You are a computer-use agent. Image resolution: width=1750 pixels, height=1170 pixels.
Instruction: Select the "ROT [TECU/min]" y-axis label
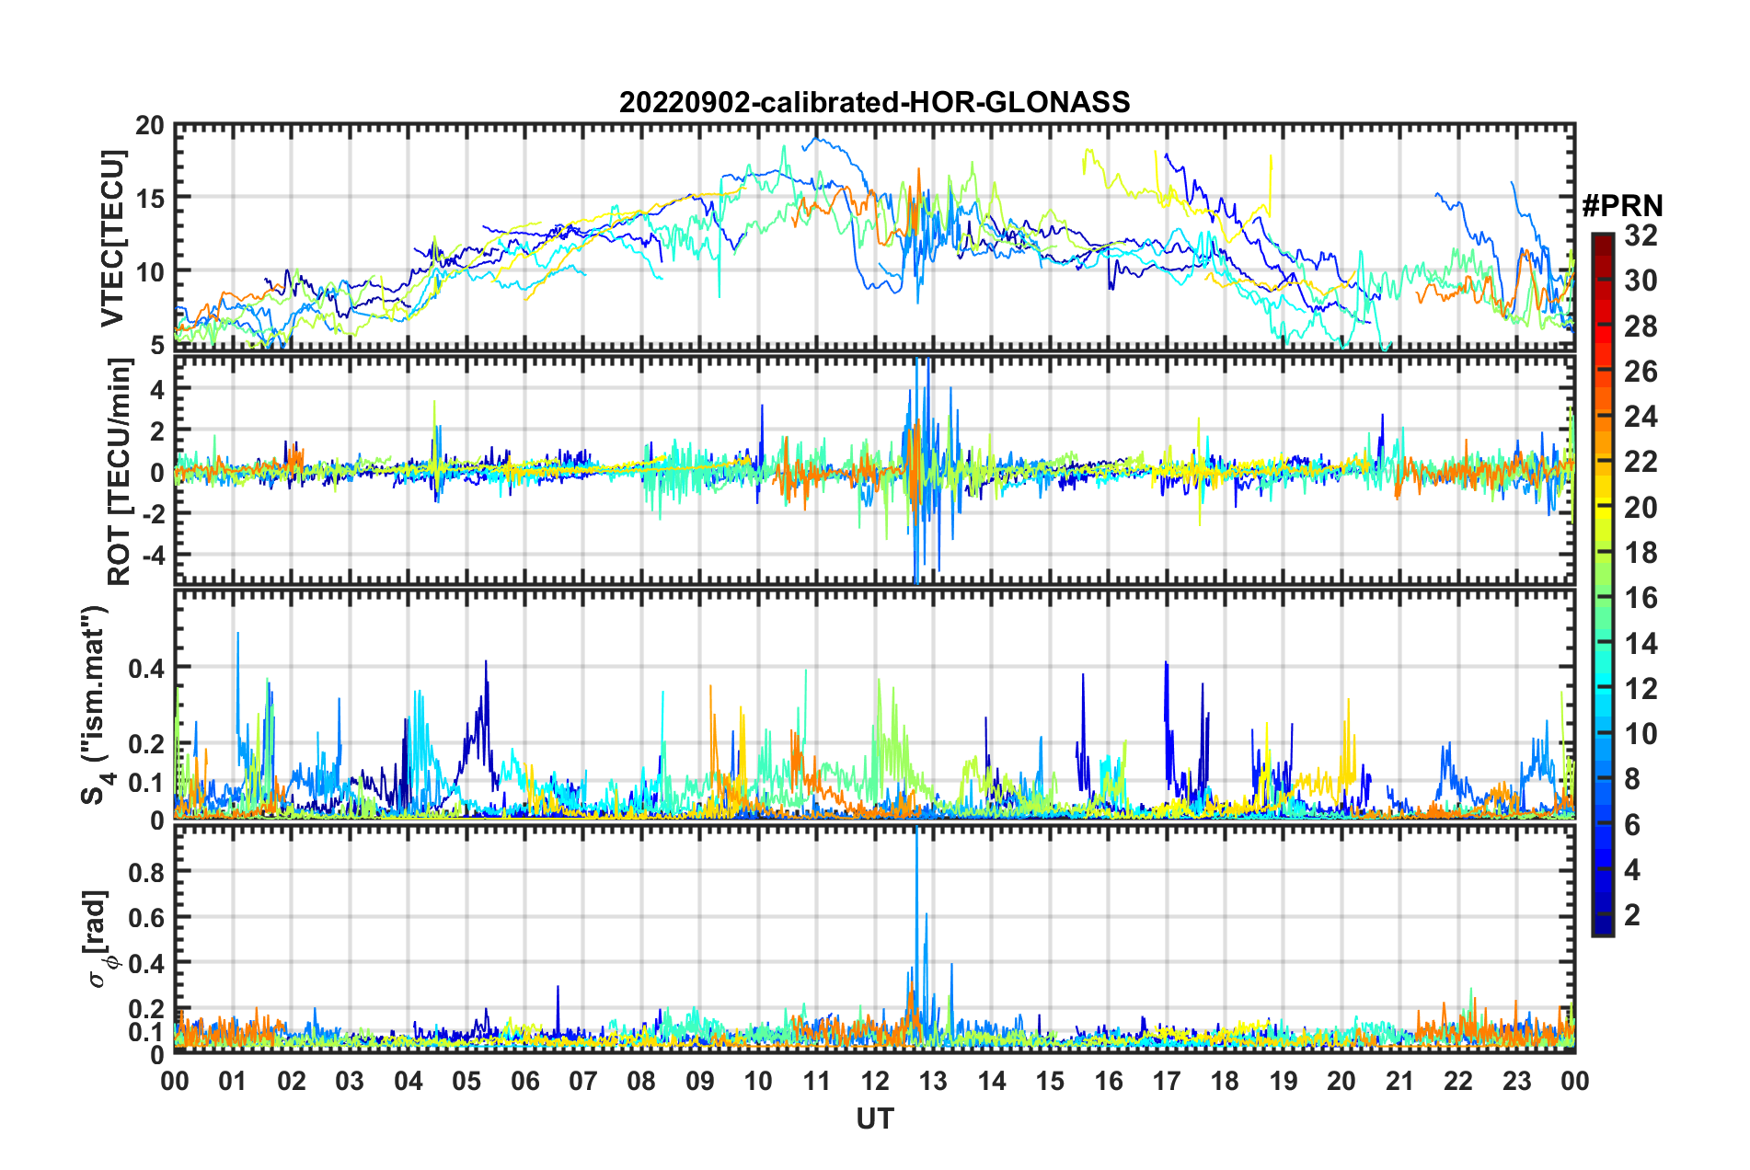[119, 472]
